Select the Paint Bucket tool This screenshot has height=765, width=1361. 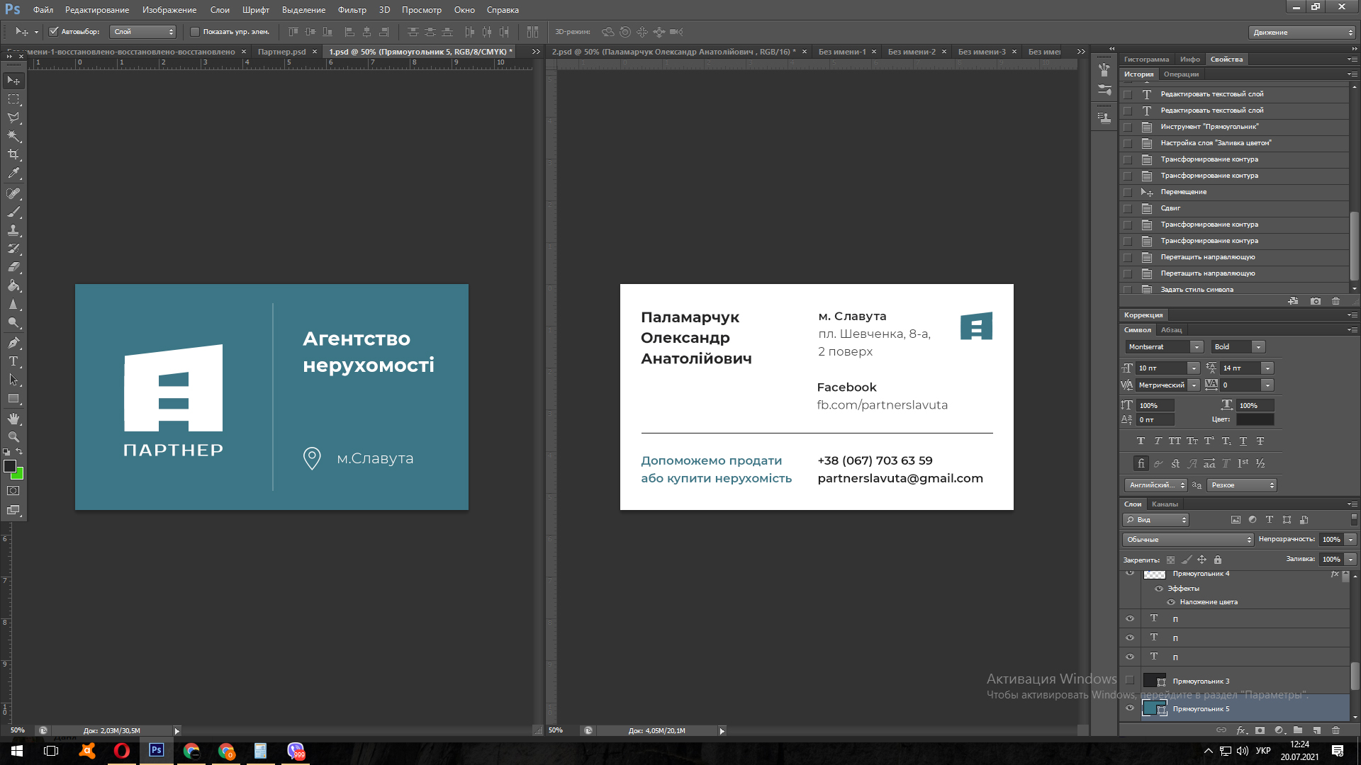tap(13, 285)
